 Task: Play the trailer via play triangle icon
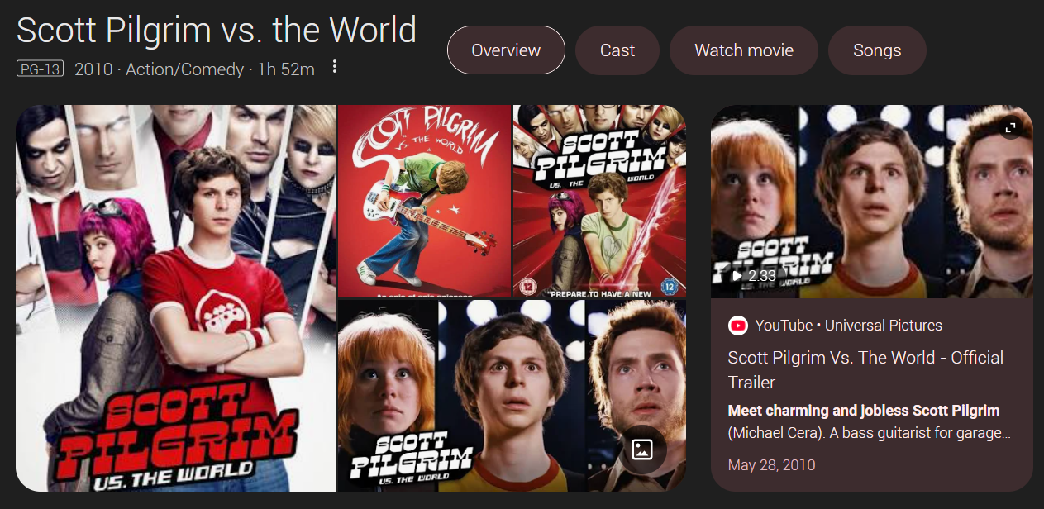point(737,275)
